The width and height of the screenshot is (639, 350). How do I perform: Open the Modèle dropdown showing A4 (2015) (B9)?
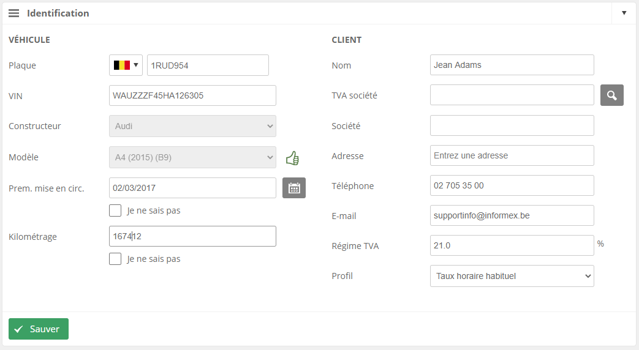pyautogui.click(x=192, y=157)
